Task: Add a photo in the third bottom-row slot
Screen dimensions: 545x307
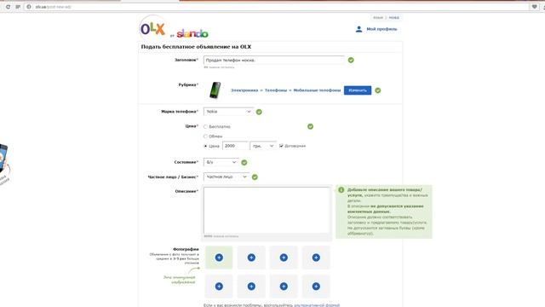Action: 284,287
